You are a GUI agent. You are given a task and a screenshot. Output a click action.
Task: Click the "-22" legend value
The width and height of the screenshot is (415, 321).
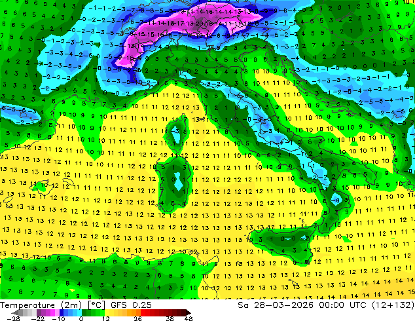click(38, 318)
